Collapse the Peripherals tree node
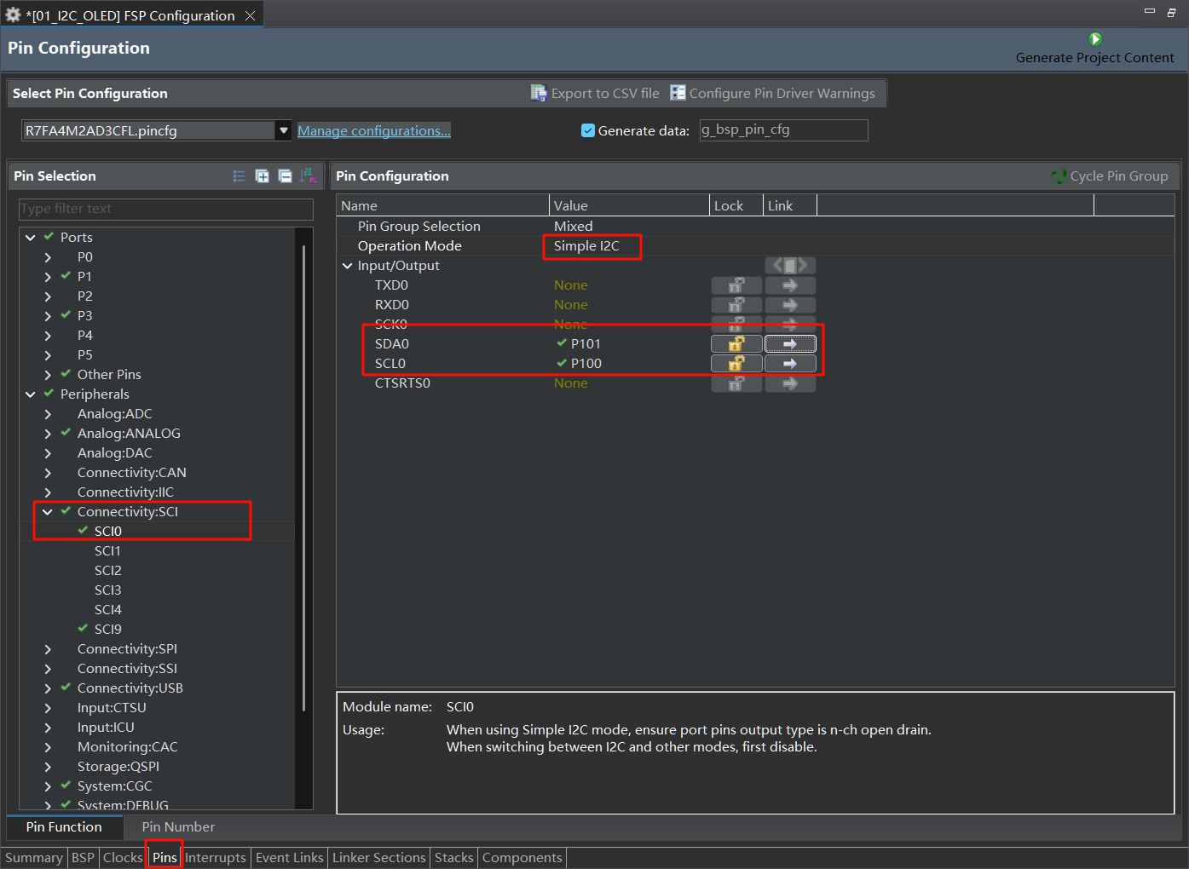The image size is (1189, 869). pyautogui.click(x=31, y=394)
